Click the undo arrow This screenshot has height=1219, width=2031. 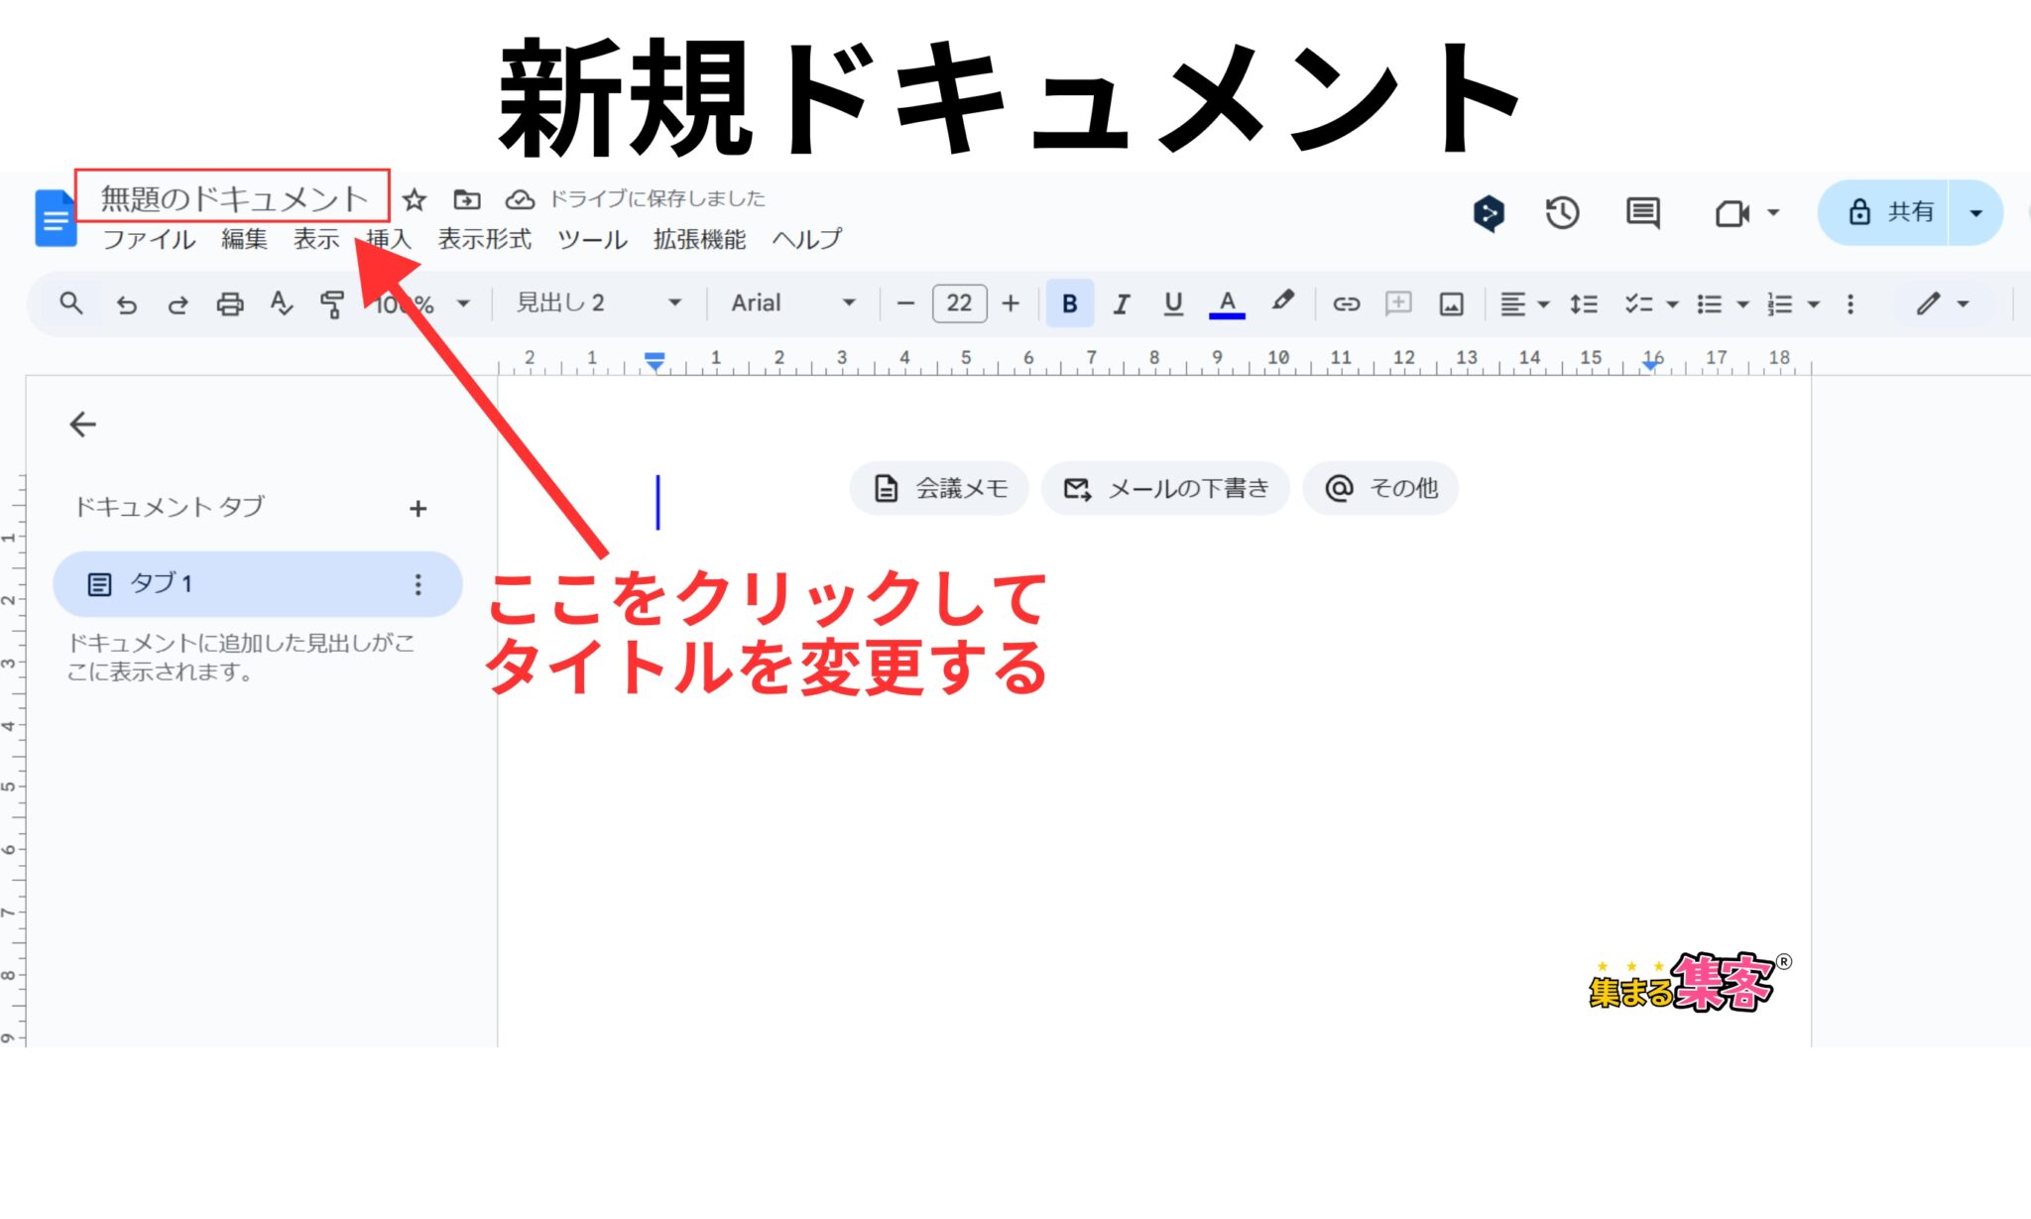click(x=126, y=304)
